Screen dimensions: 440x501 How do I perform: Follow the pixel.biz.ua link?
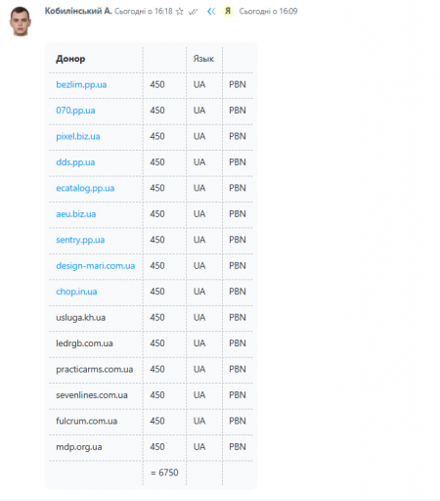(78, 136)
